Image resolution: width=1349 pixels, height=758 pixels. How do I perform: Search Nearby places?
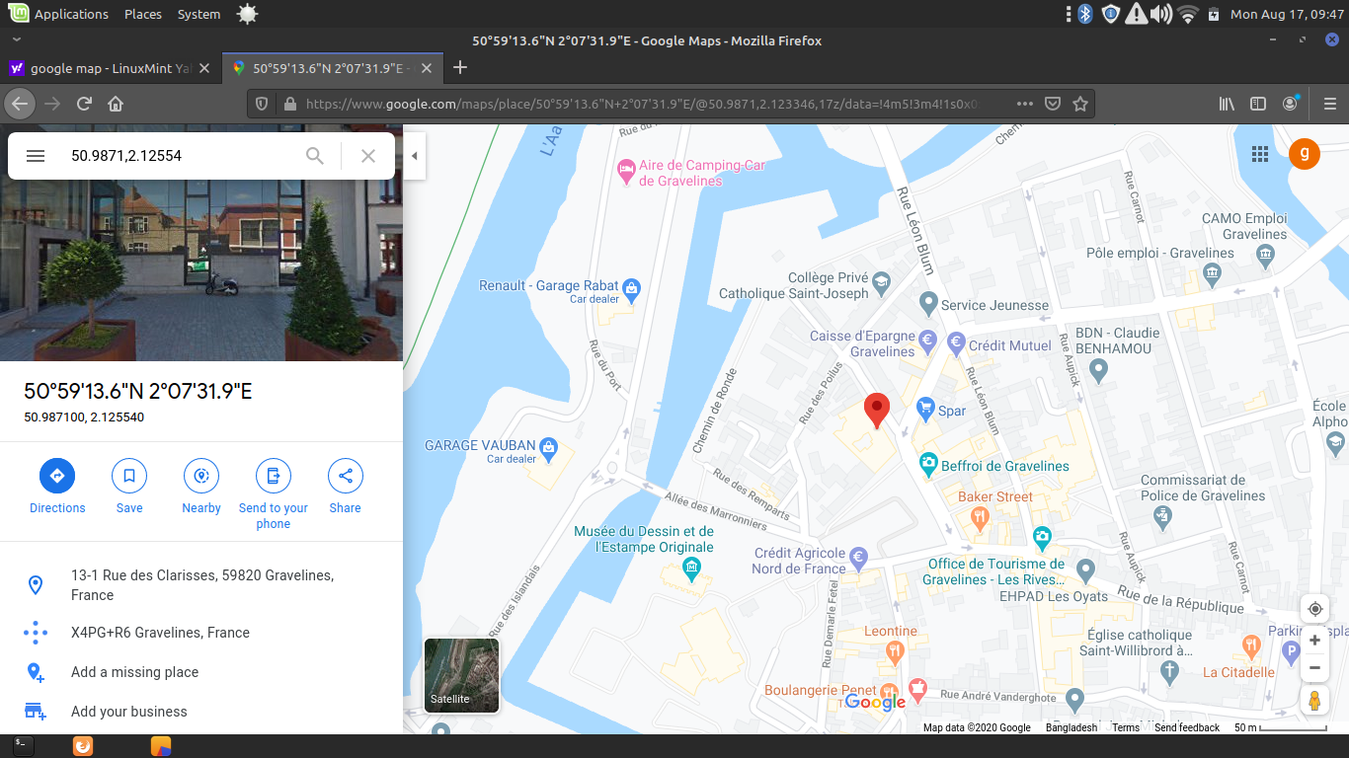(x=201, y=487)
